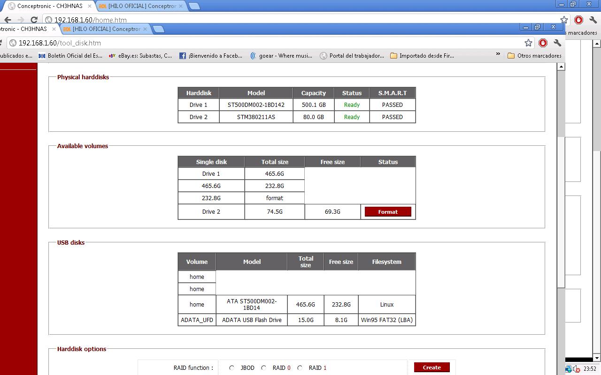Image resolution: width=601 pixels, height=375 pixels.
Task: Click the 500.1 GB capacity cell
Action: pyautogui.click(x=314, y=105)
